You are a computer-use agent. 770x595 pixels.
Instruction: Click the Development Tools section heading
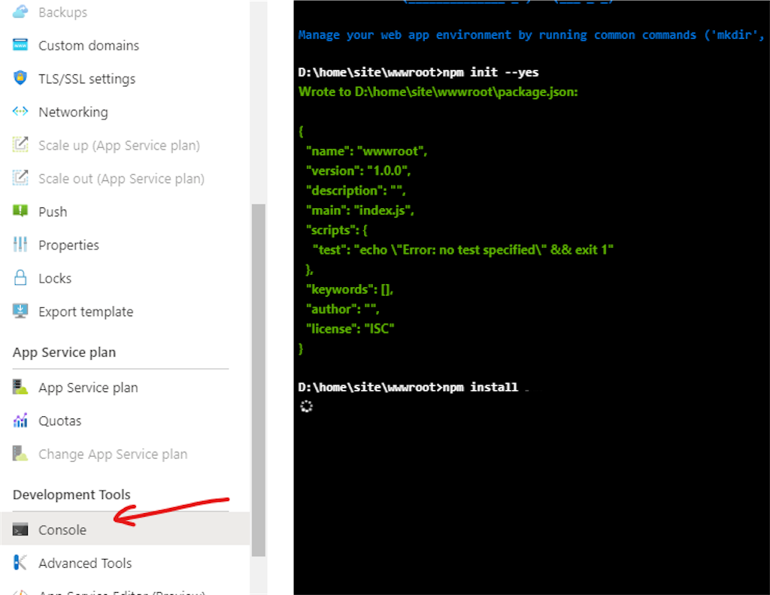71,495
